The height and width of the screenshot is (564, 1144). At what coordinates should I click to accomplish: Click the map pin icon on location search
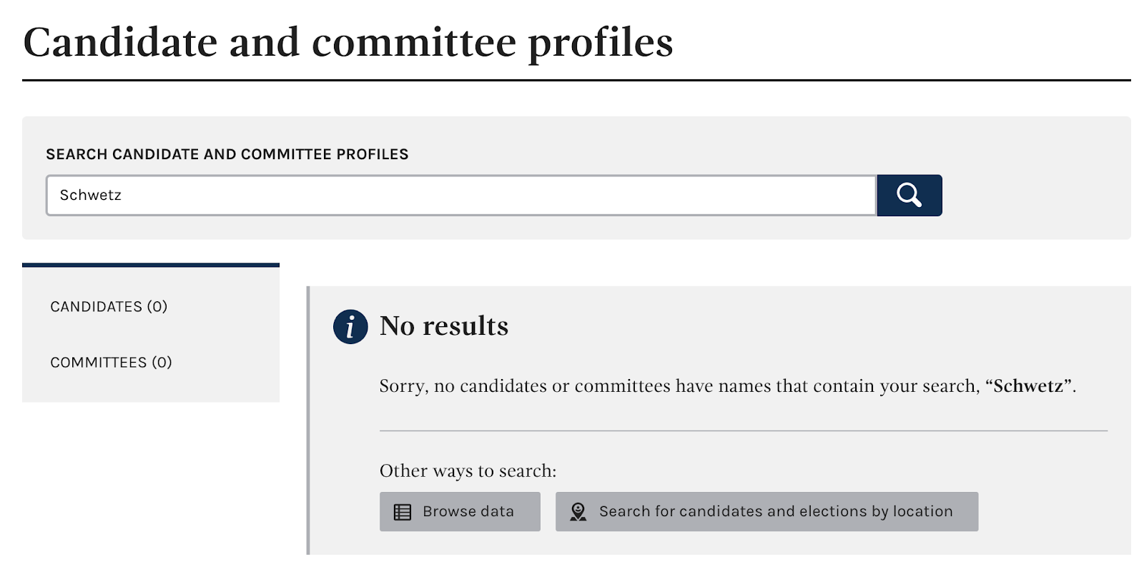(578, 512)
